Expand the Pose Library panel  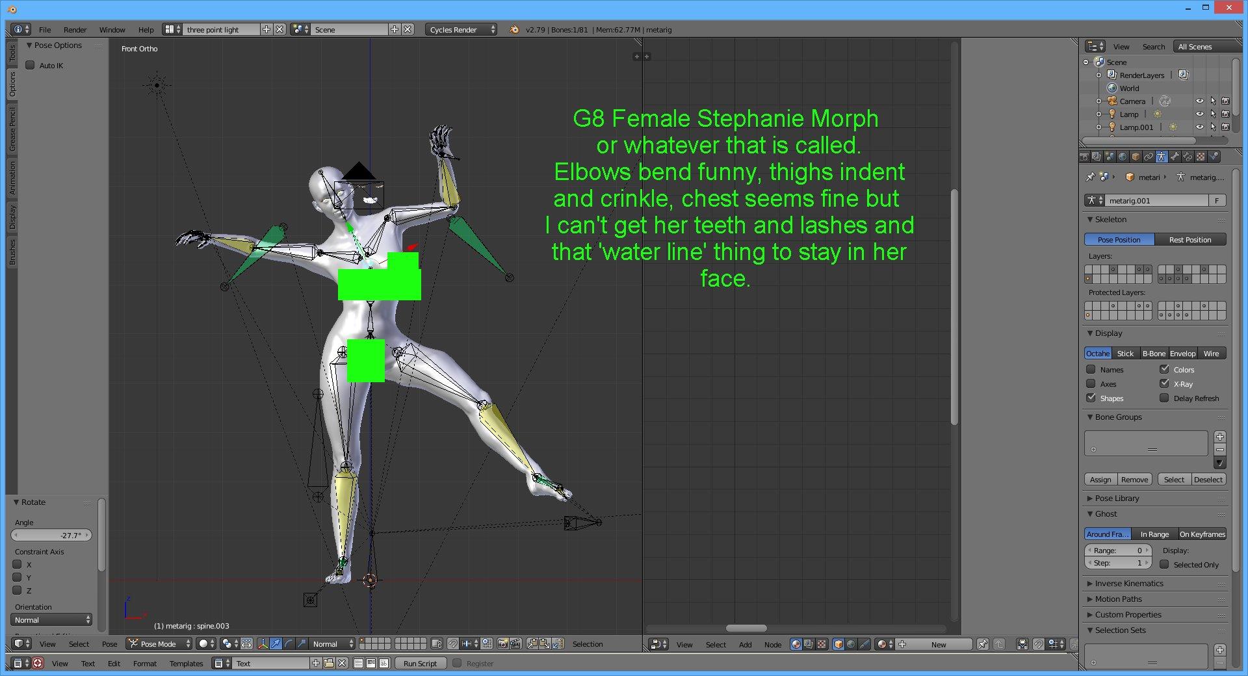[1117, 499]
